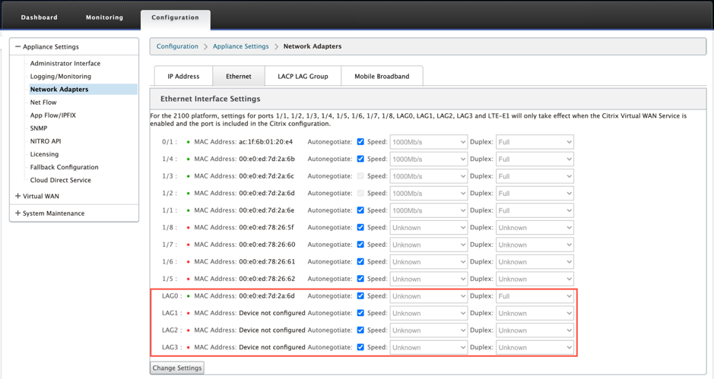Open Duplex dropdown for LAG0
The image size is (714, 379).
(x=535, y=296)
